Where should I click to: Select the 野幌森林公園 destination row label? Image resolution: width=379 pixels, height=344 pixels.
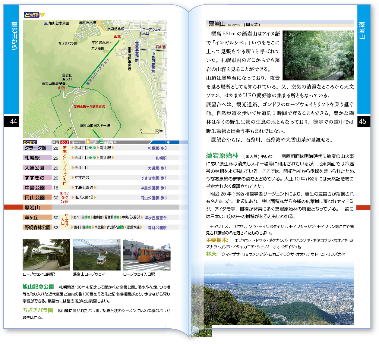click(x=37, y=227)
